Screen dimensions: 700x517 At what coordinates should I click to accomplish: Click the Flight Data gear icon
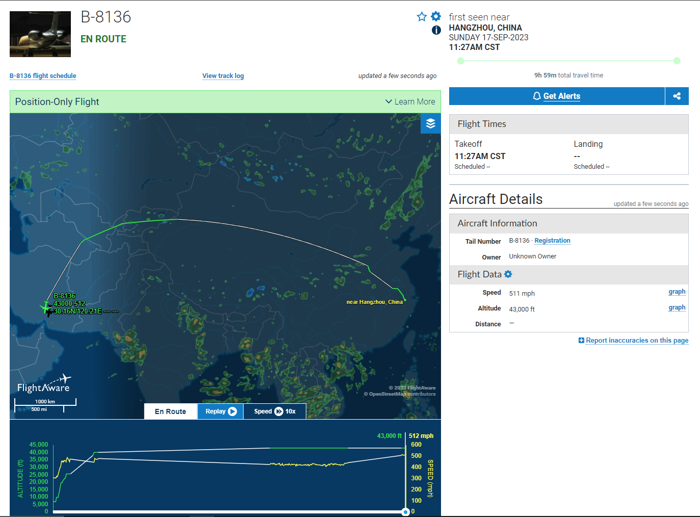(x=508, y=274)
